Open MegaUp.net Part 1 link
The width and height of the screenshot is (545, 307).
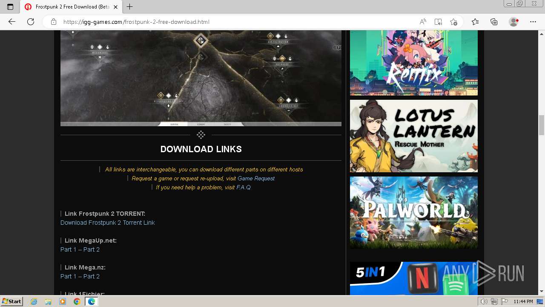(69, 249)
